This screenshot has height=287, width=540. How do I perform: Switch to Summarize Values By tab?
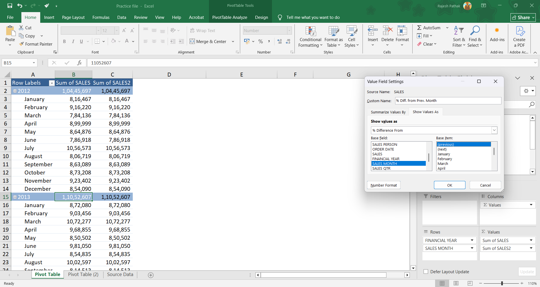click(388, 112)
